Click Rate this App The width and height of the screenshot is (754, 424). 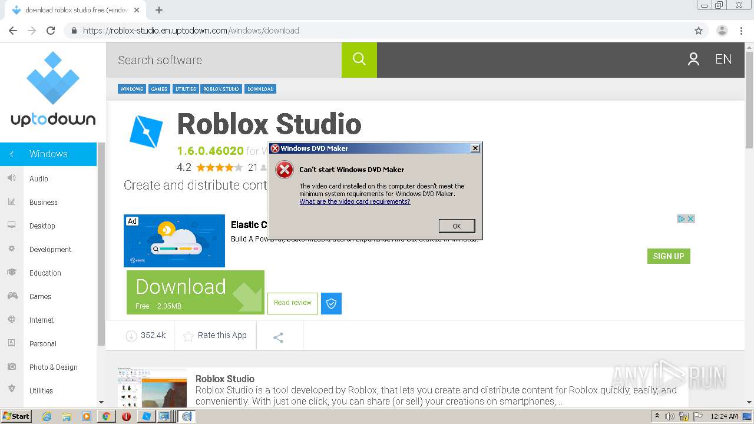coord(215,336)
